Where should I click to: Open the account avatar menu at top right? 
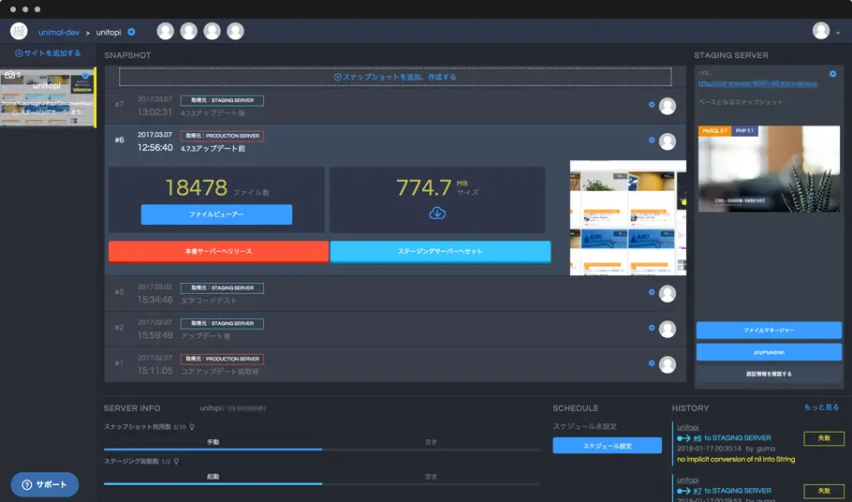(x=823, y=31)
